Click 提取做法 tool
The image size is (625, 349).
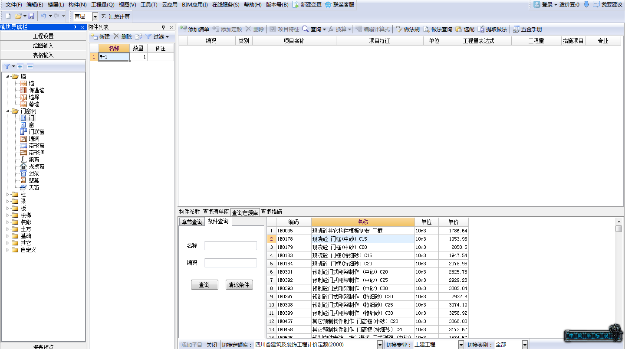click(x=492, y=29)
